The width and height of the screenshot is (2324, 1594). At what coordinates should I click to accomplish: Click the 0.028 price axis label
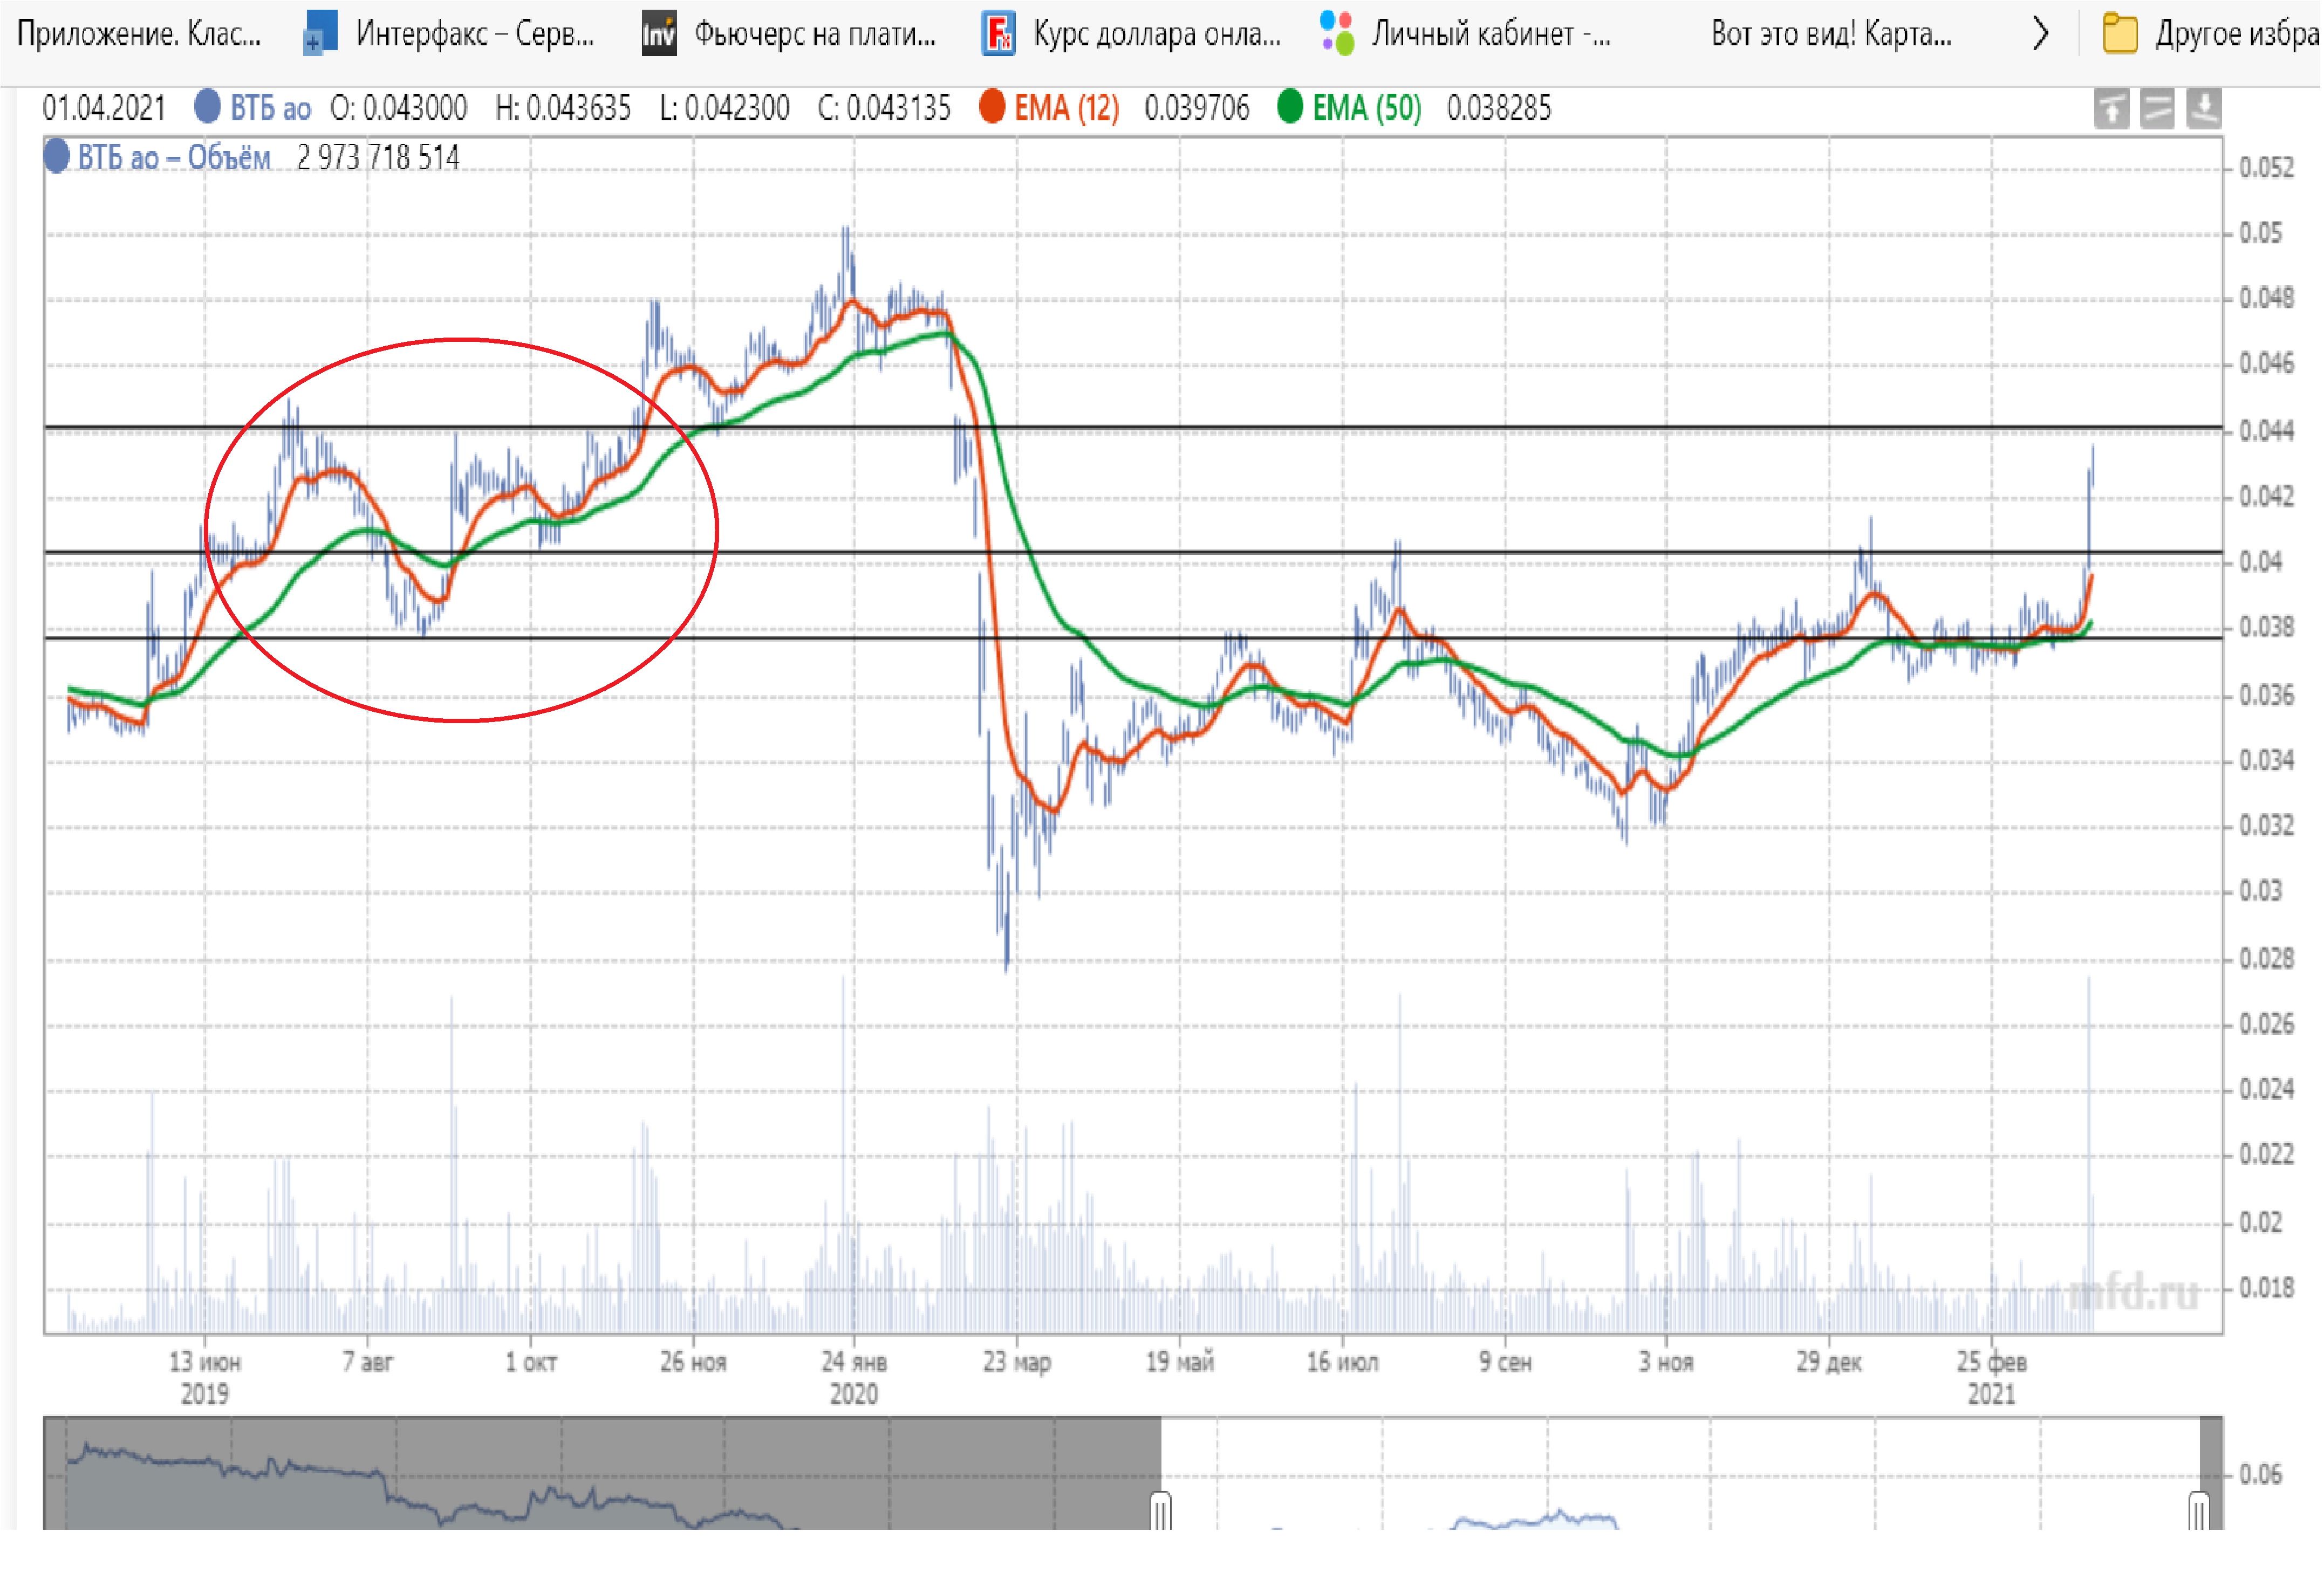2267,958
